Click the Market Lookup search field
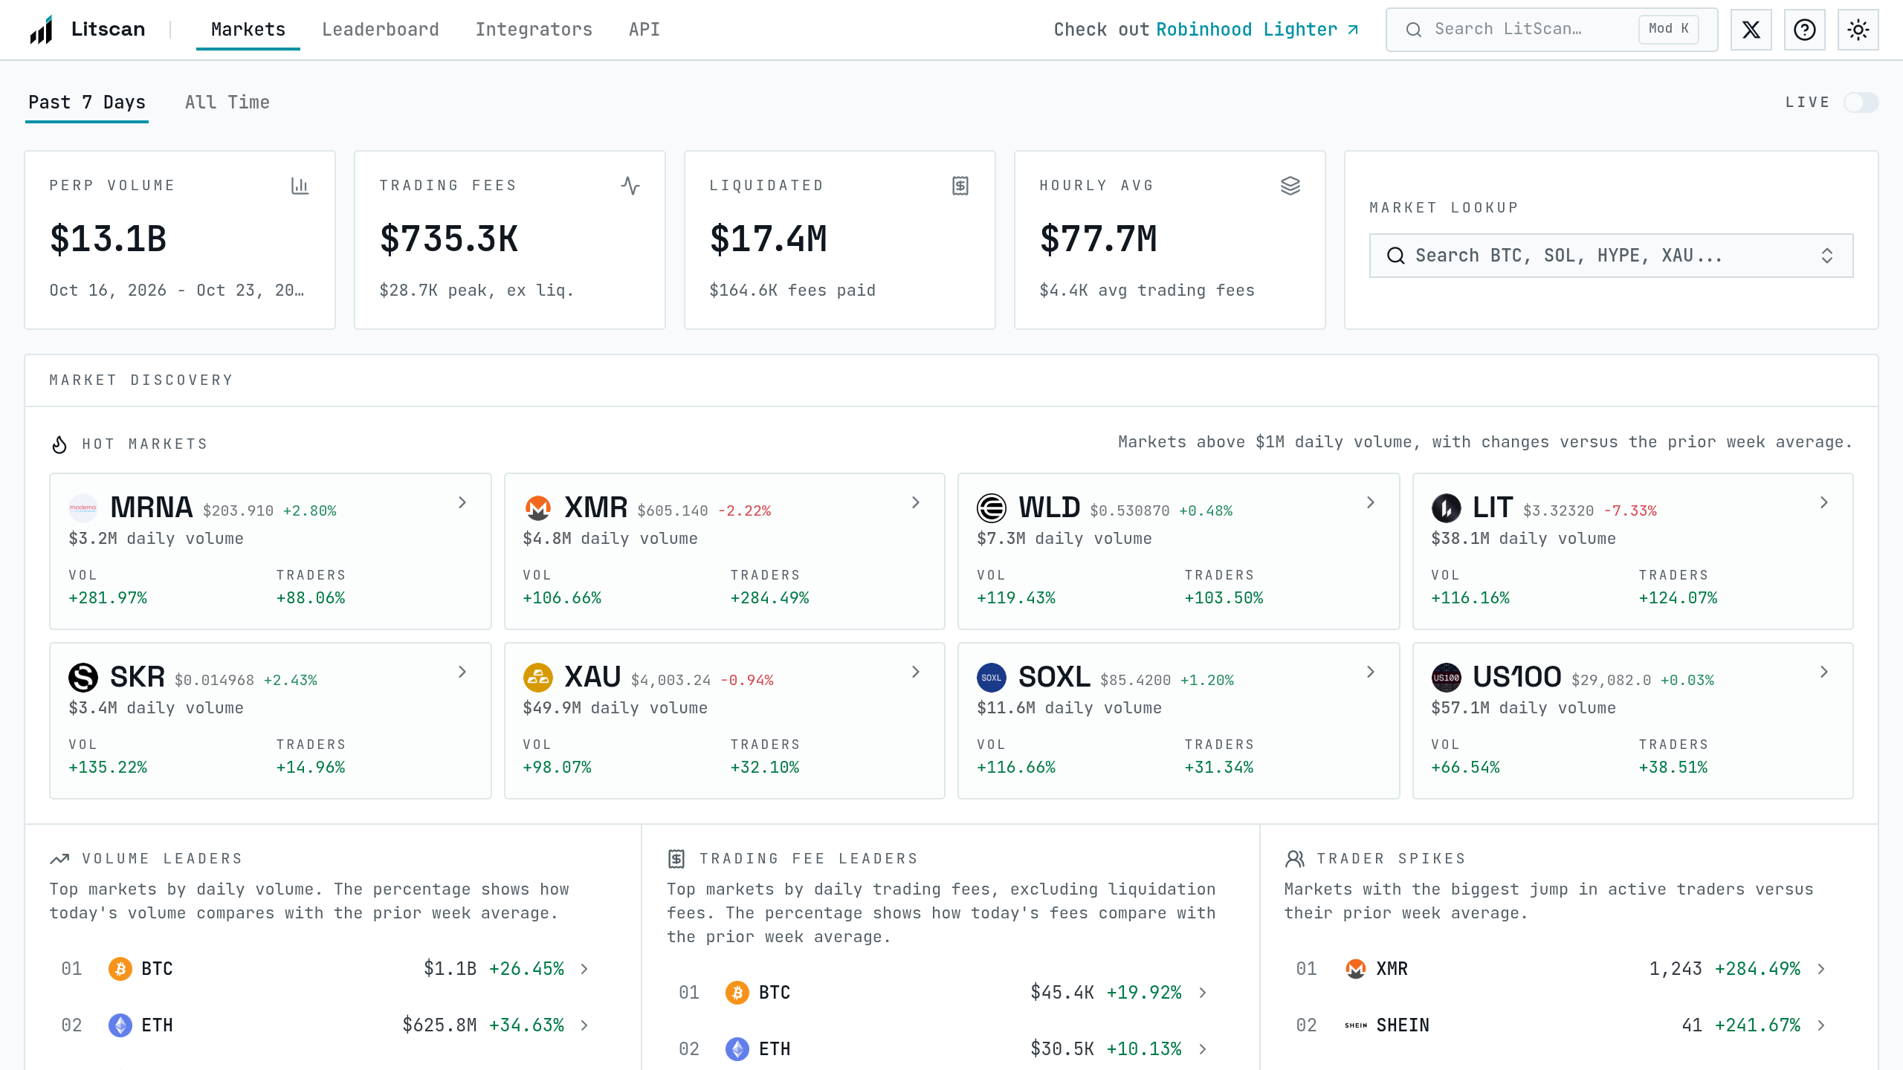This screenshot has height=1070, width=1903. tap(1612, 256)
